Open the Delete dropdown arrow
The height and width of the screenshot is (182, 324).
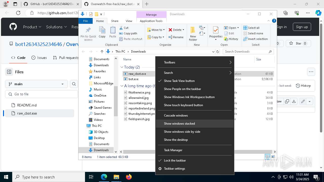183,30
